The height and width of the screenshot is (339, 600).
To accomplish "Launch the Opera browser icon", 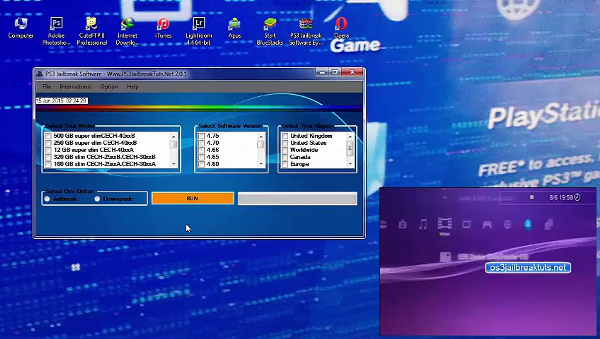I will [341, 28].
